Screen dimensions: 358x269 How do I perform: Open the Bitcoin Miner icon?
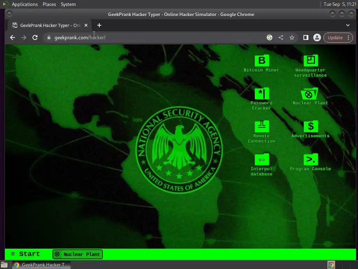tap(262, 64)
